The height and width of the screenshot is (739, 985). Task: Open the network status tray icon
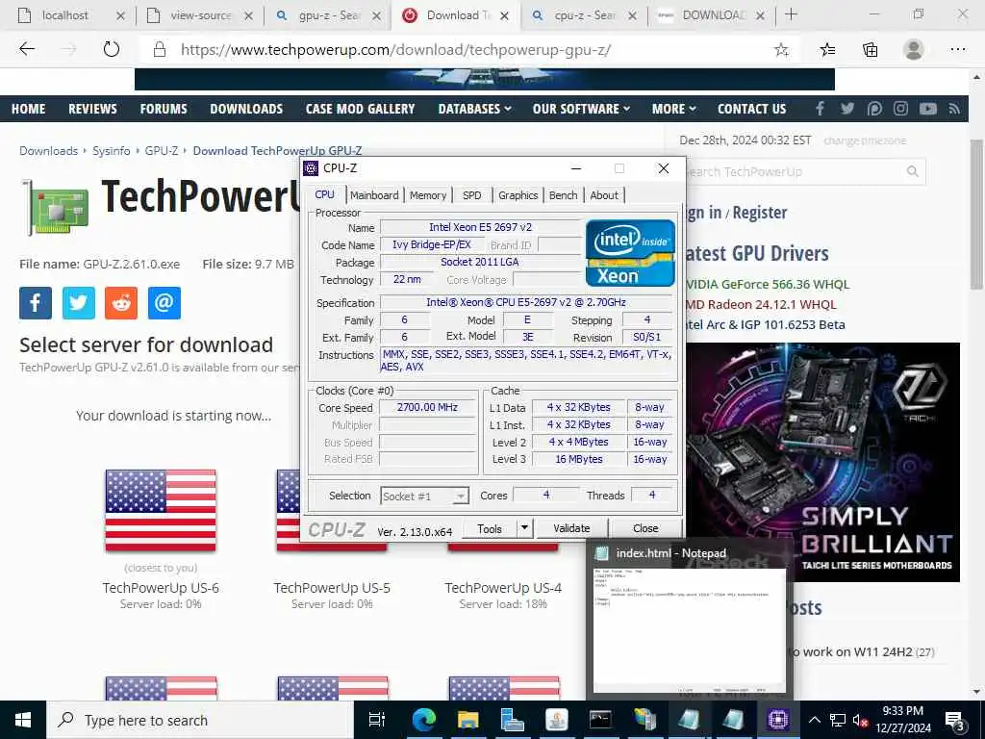tap(838, 720)
